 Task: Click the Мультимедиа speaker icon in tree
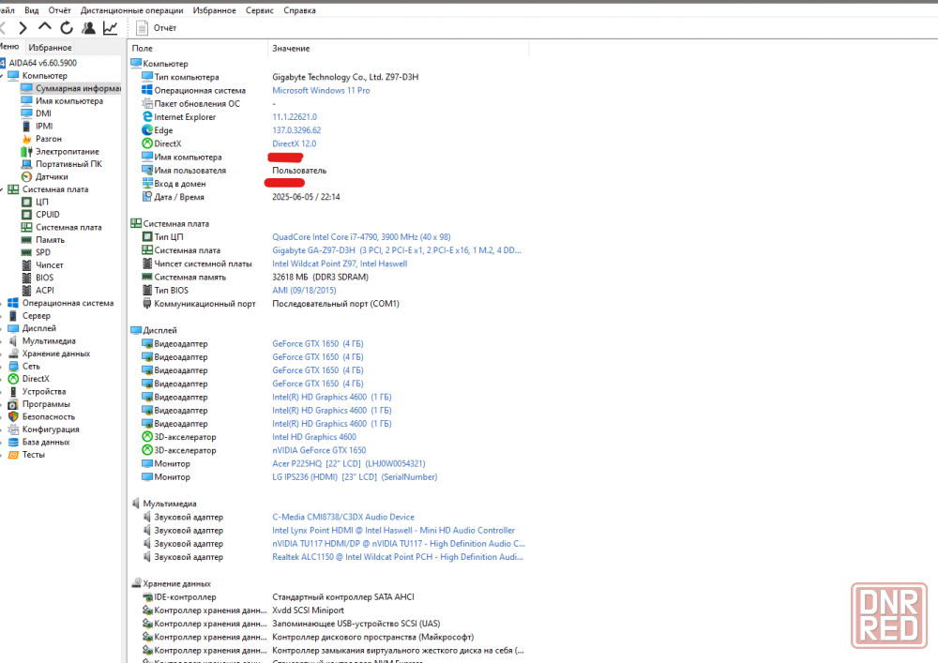pos(13,340)
